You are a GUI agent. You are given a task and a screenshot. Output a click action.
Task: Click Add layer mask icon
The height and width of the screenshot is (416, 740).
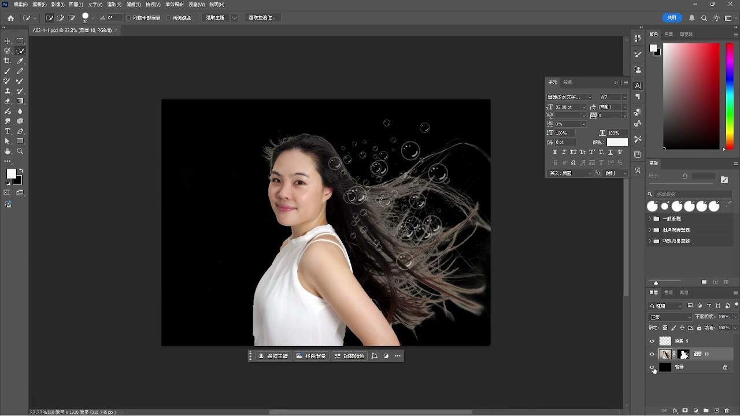coord(685,411)
